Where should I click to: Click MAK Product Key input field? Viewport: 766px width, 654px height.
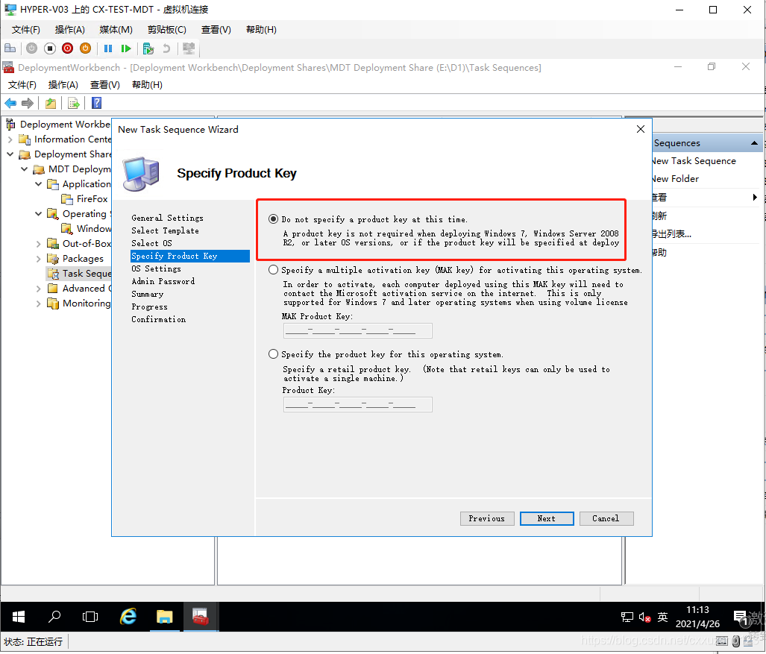pyautogui.click(x=357, y=330)
